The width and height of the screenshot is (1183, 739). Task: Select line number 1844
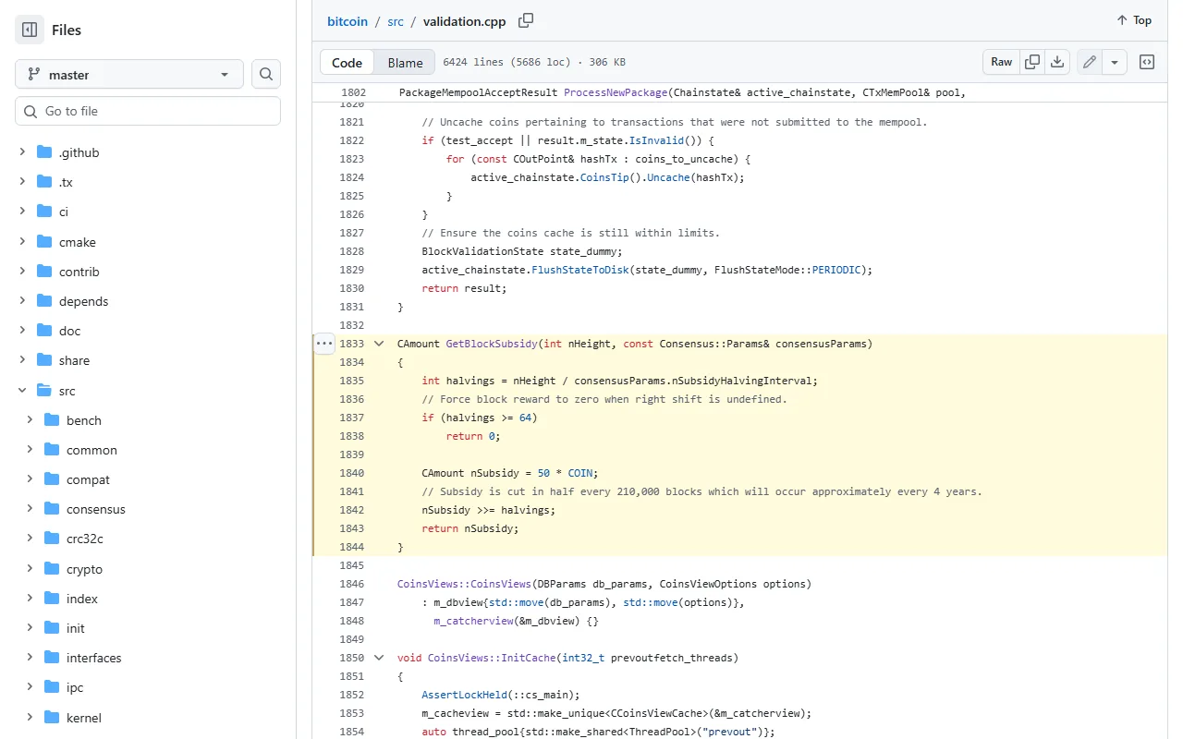point(352,547)
